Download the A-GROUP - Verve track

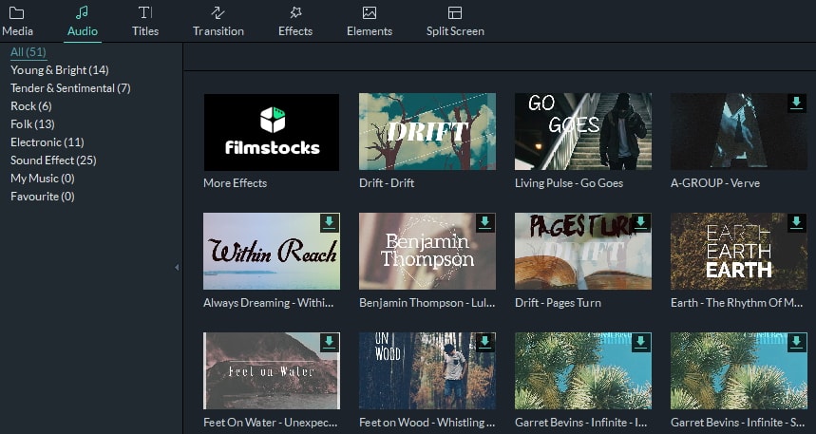796,103
